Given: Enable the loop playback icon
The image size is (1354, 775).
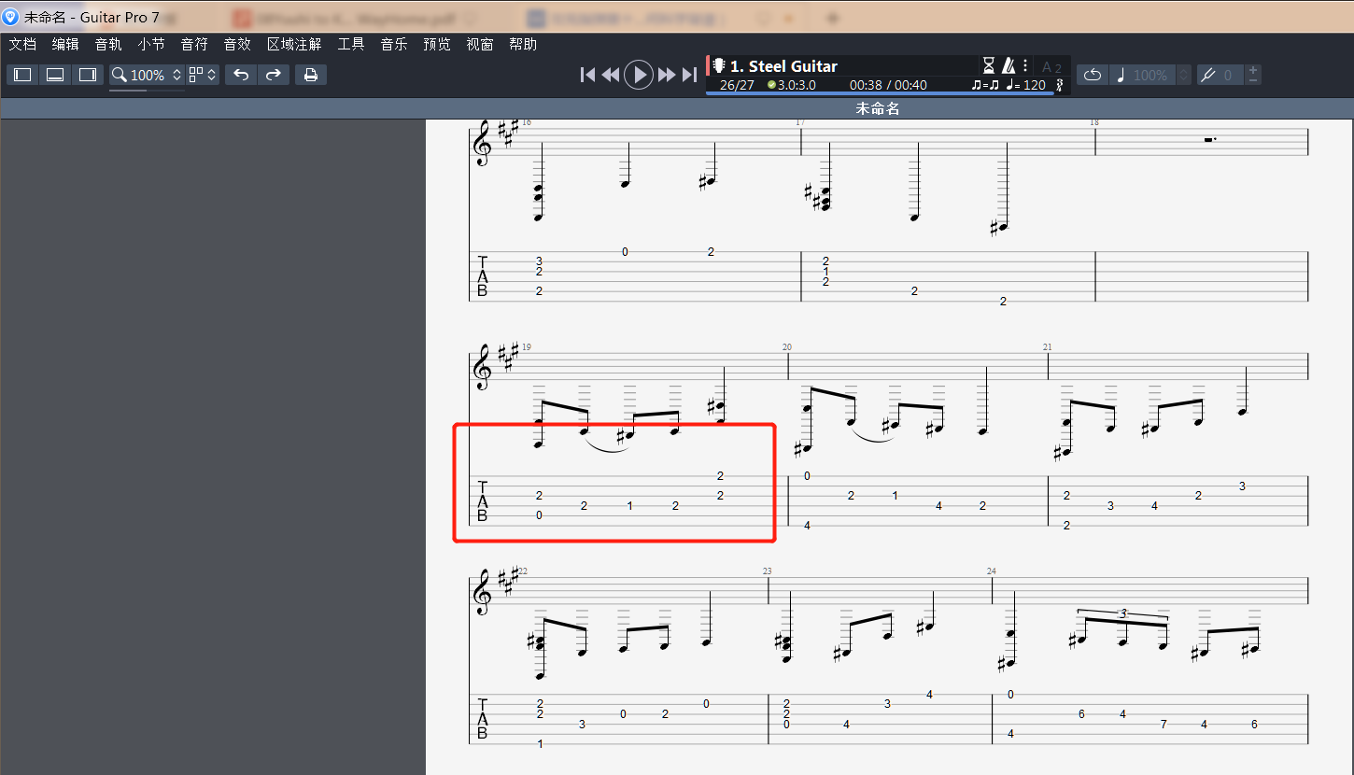Looking at the screenshot, I should [1092, 75].
